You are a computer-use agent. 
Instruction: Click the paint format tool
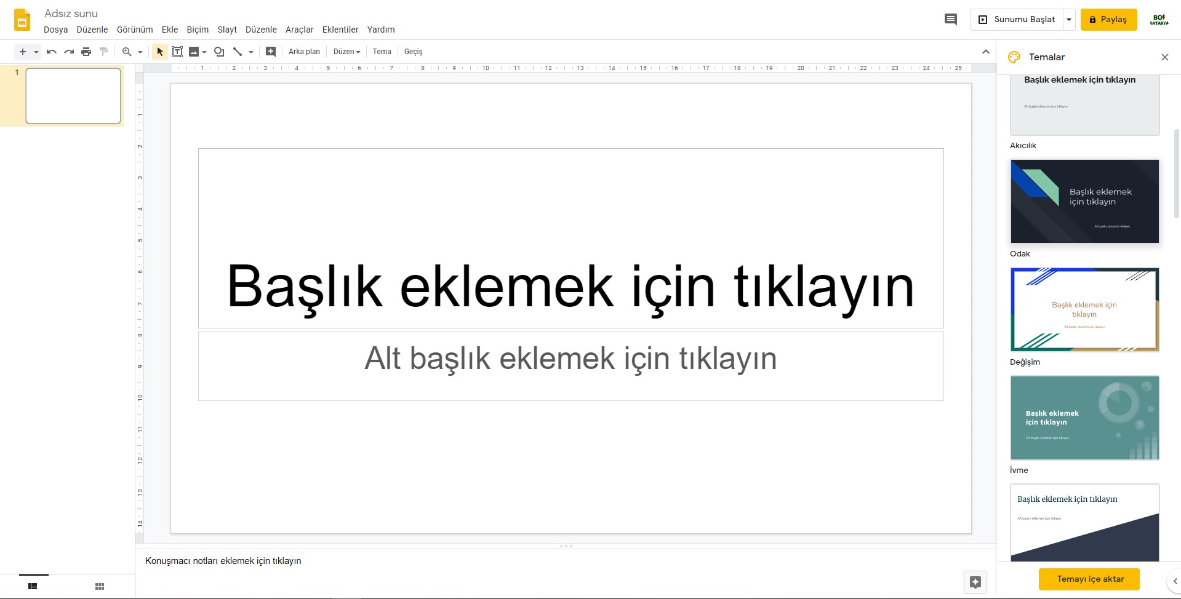click(103, 52)
